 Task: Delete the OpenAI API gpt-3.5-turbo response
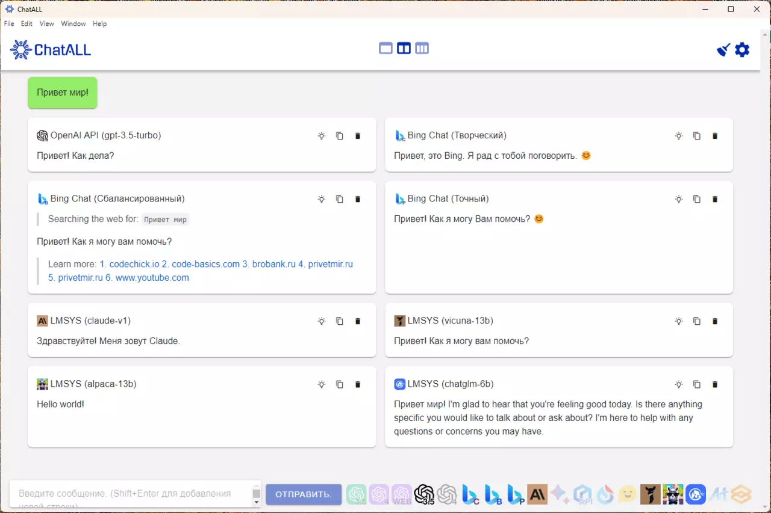coord(358,136)
